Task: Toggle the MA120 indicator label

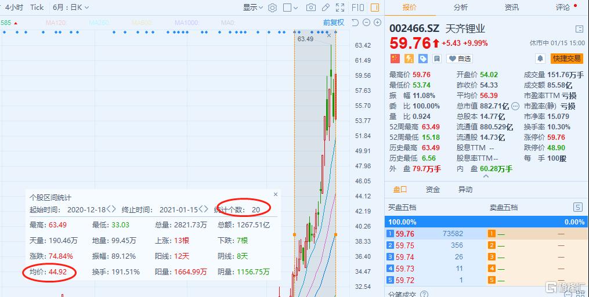Action: pyautogui.click(x=56, y=23)
